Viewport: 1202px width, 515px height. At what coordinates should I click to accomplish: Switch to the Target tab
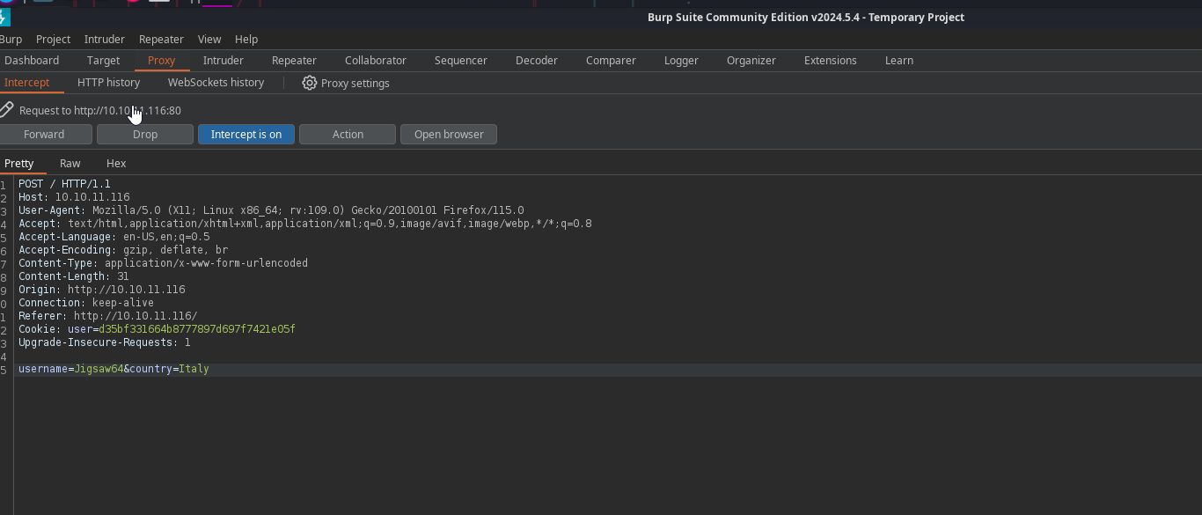[103, 60]
